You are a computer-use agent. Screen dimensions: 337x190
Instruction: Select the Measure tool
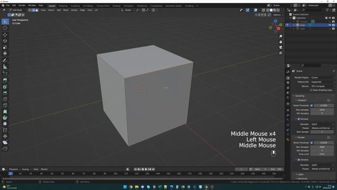pyautogui.click(x=5, y=67)
